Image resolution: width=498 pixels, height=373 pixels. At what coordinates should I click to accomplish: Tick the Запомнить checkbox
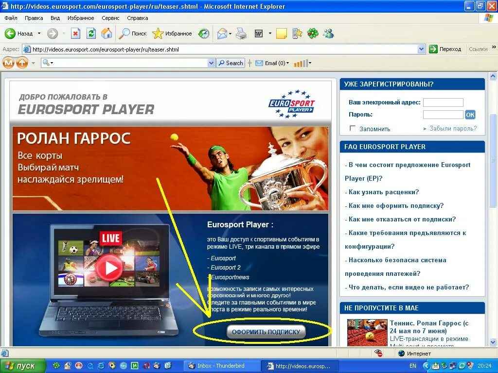pyautogui.click(x=352, y=128)
